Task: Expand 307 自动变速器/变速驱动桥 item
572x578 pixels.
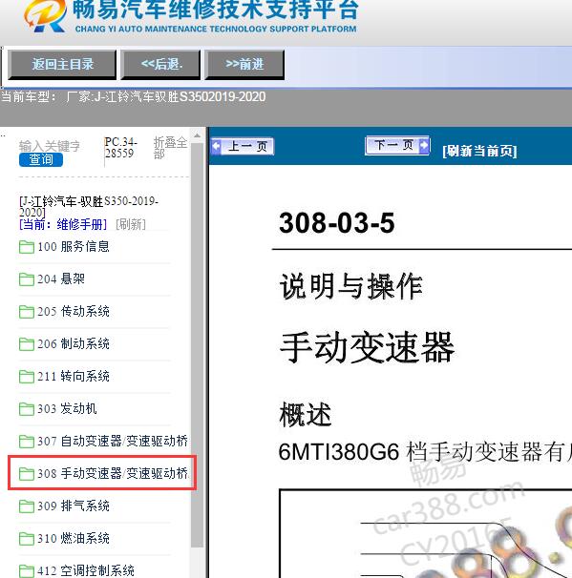Action: click(x=113, y=442)
